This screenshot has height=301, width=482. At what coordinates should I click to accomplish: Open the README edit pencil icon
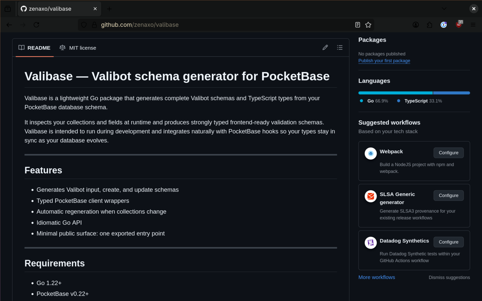[x=325, y=48]
